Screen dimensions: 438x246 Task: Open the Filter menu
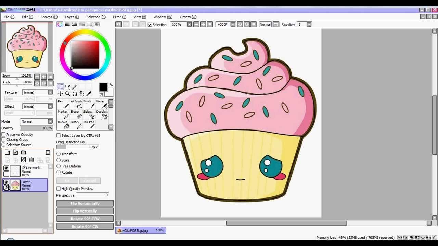(119, 17)
